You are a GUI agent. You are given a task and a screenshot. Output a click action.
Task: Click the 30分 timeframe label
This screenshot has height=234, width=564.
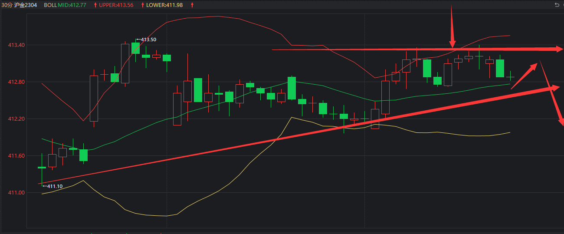coord(7,5)
